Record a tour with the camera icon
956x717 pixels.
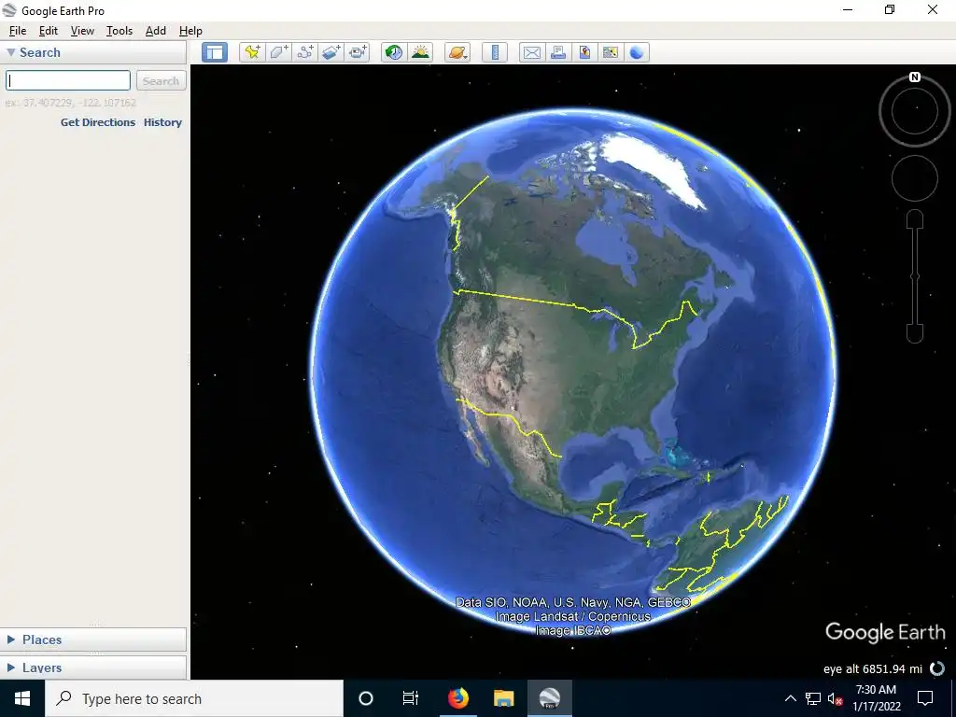coord(358,52)
